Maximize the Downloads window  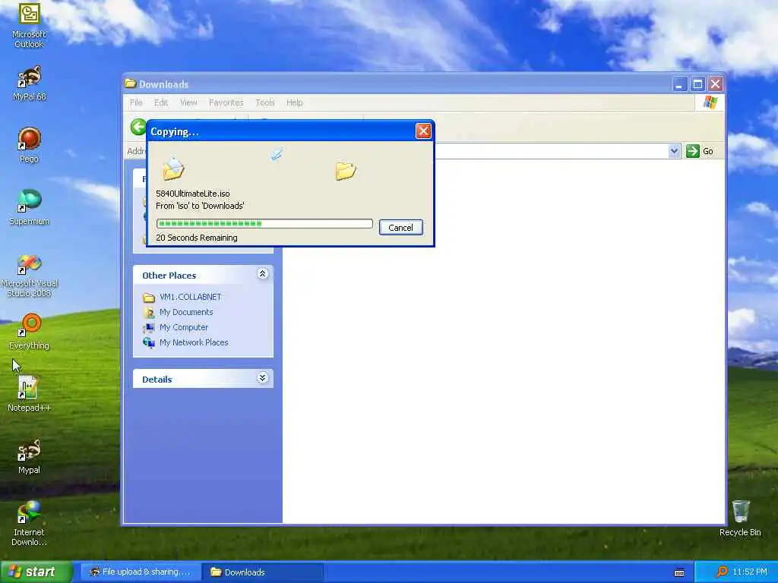(x=697, y=84)
